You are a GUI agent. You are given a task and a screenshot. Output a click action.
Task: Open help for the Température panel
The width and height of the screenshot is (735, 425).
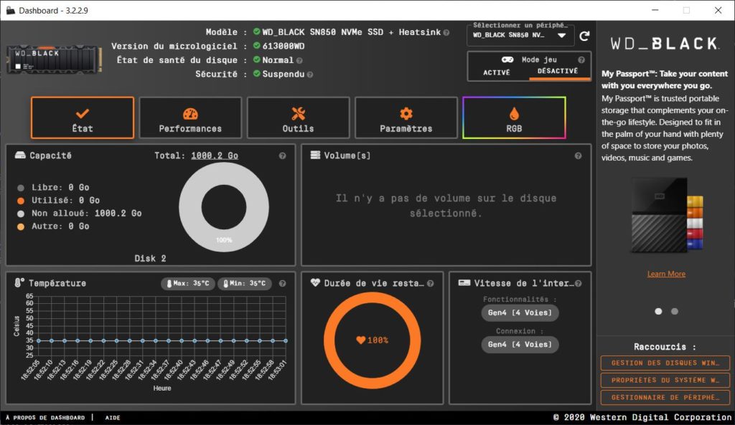[x=282, y=284]
